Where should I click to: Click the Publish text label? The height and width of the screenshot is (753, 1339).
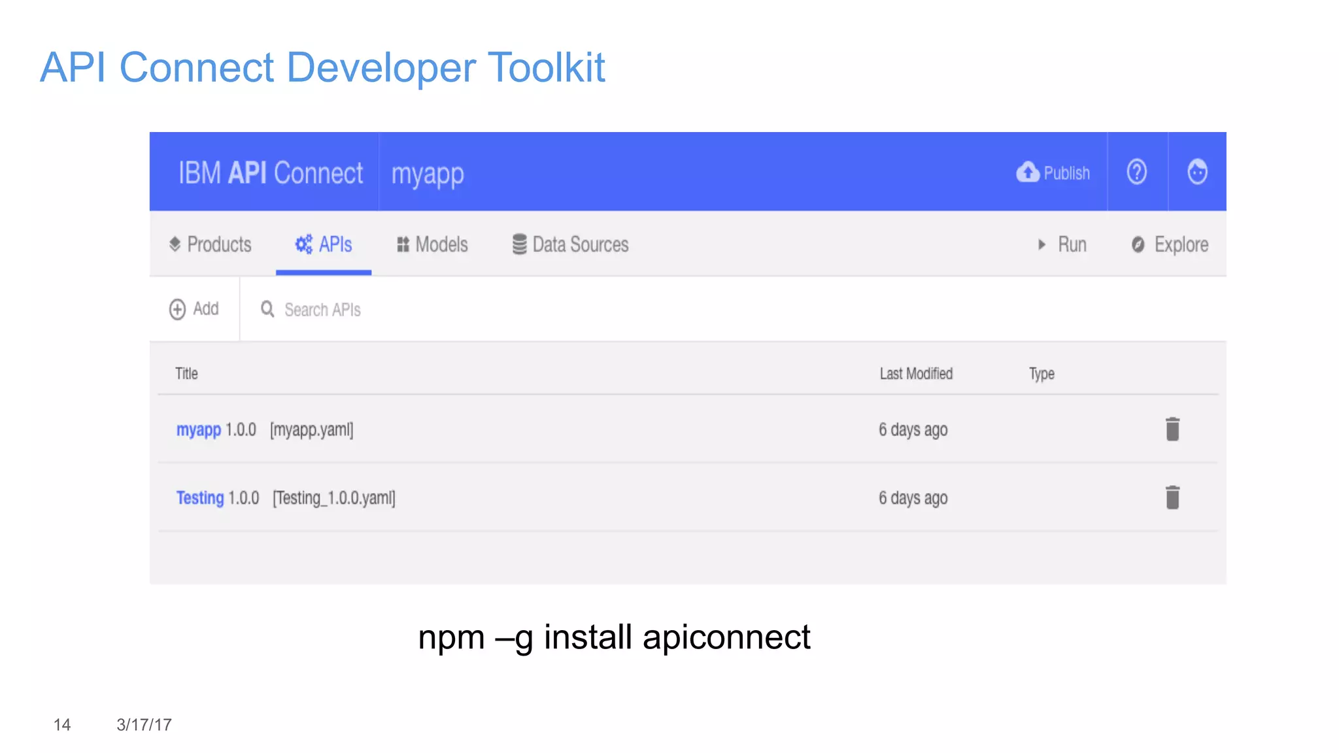pos(1066,173)
